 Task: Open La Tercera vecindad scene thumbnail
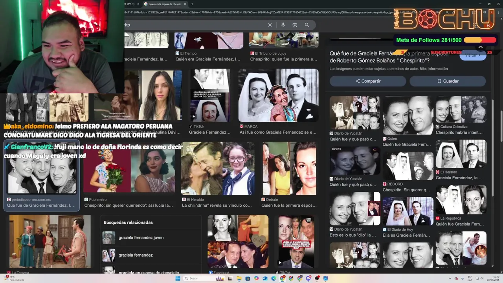pyautogui.click(x=50, y=241)
